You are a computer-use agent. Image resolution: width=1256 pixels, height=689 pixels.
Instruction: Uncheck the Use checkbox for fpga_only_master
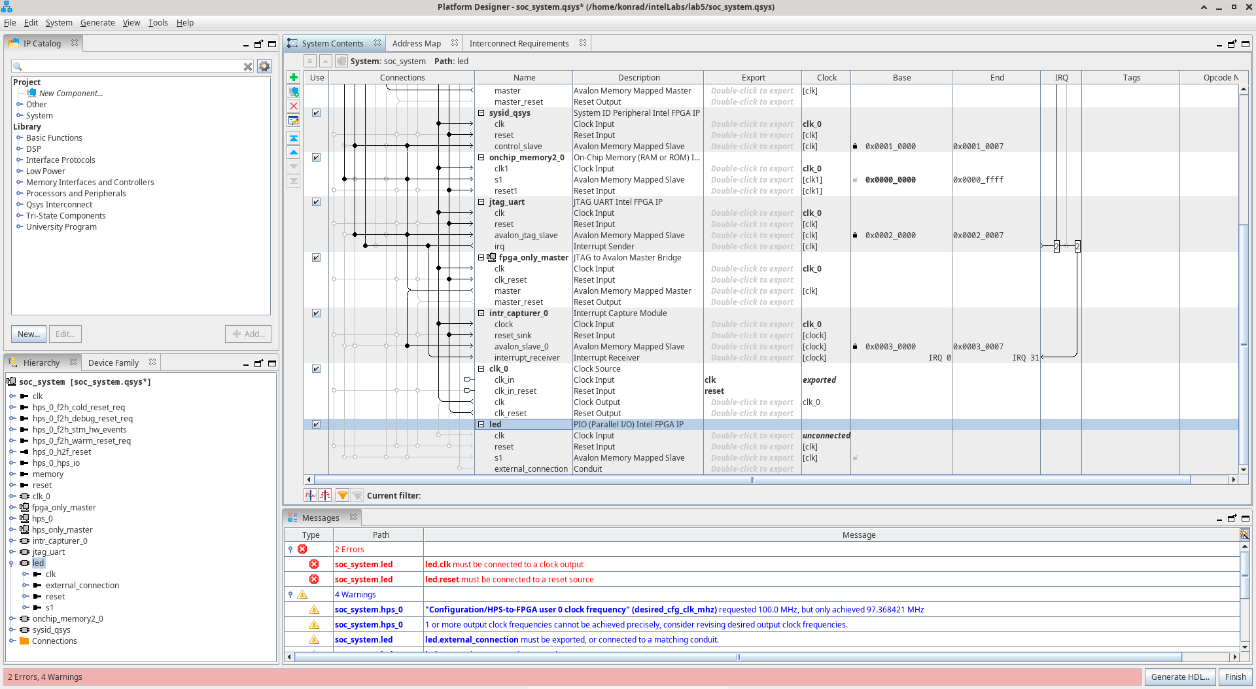tap(316, 258)
